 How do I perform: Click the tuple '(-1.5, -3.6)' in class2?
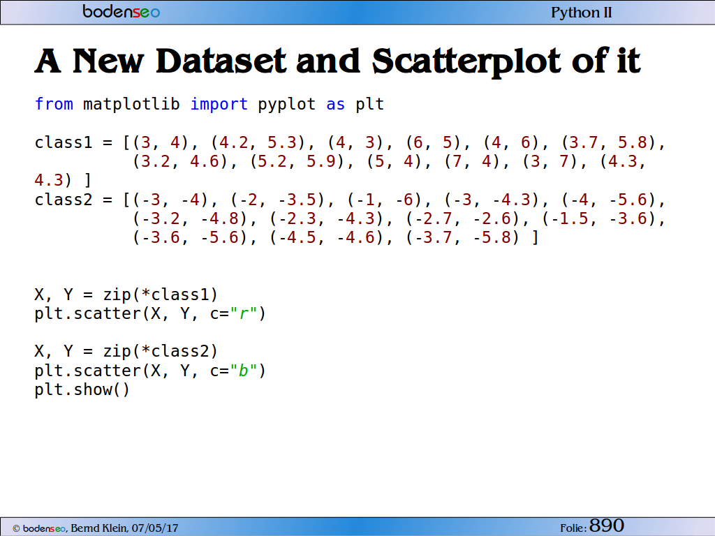point(598,218)
